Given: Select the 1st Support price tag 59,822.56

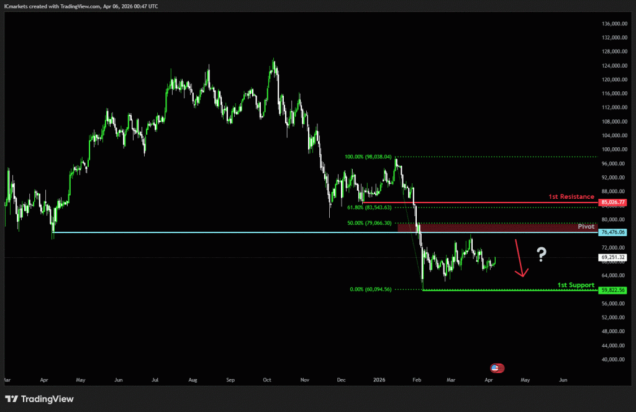Looking at the screenshot, I should pos(612,290).
